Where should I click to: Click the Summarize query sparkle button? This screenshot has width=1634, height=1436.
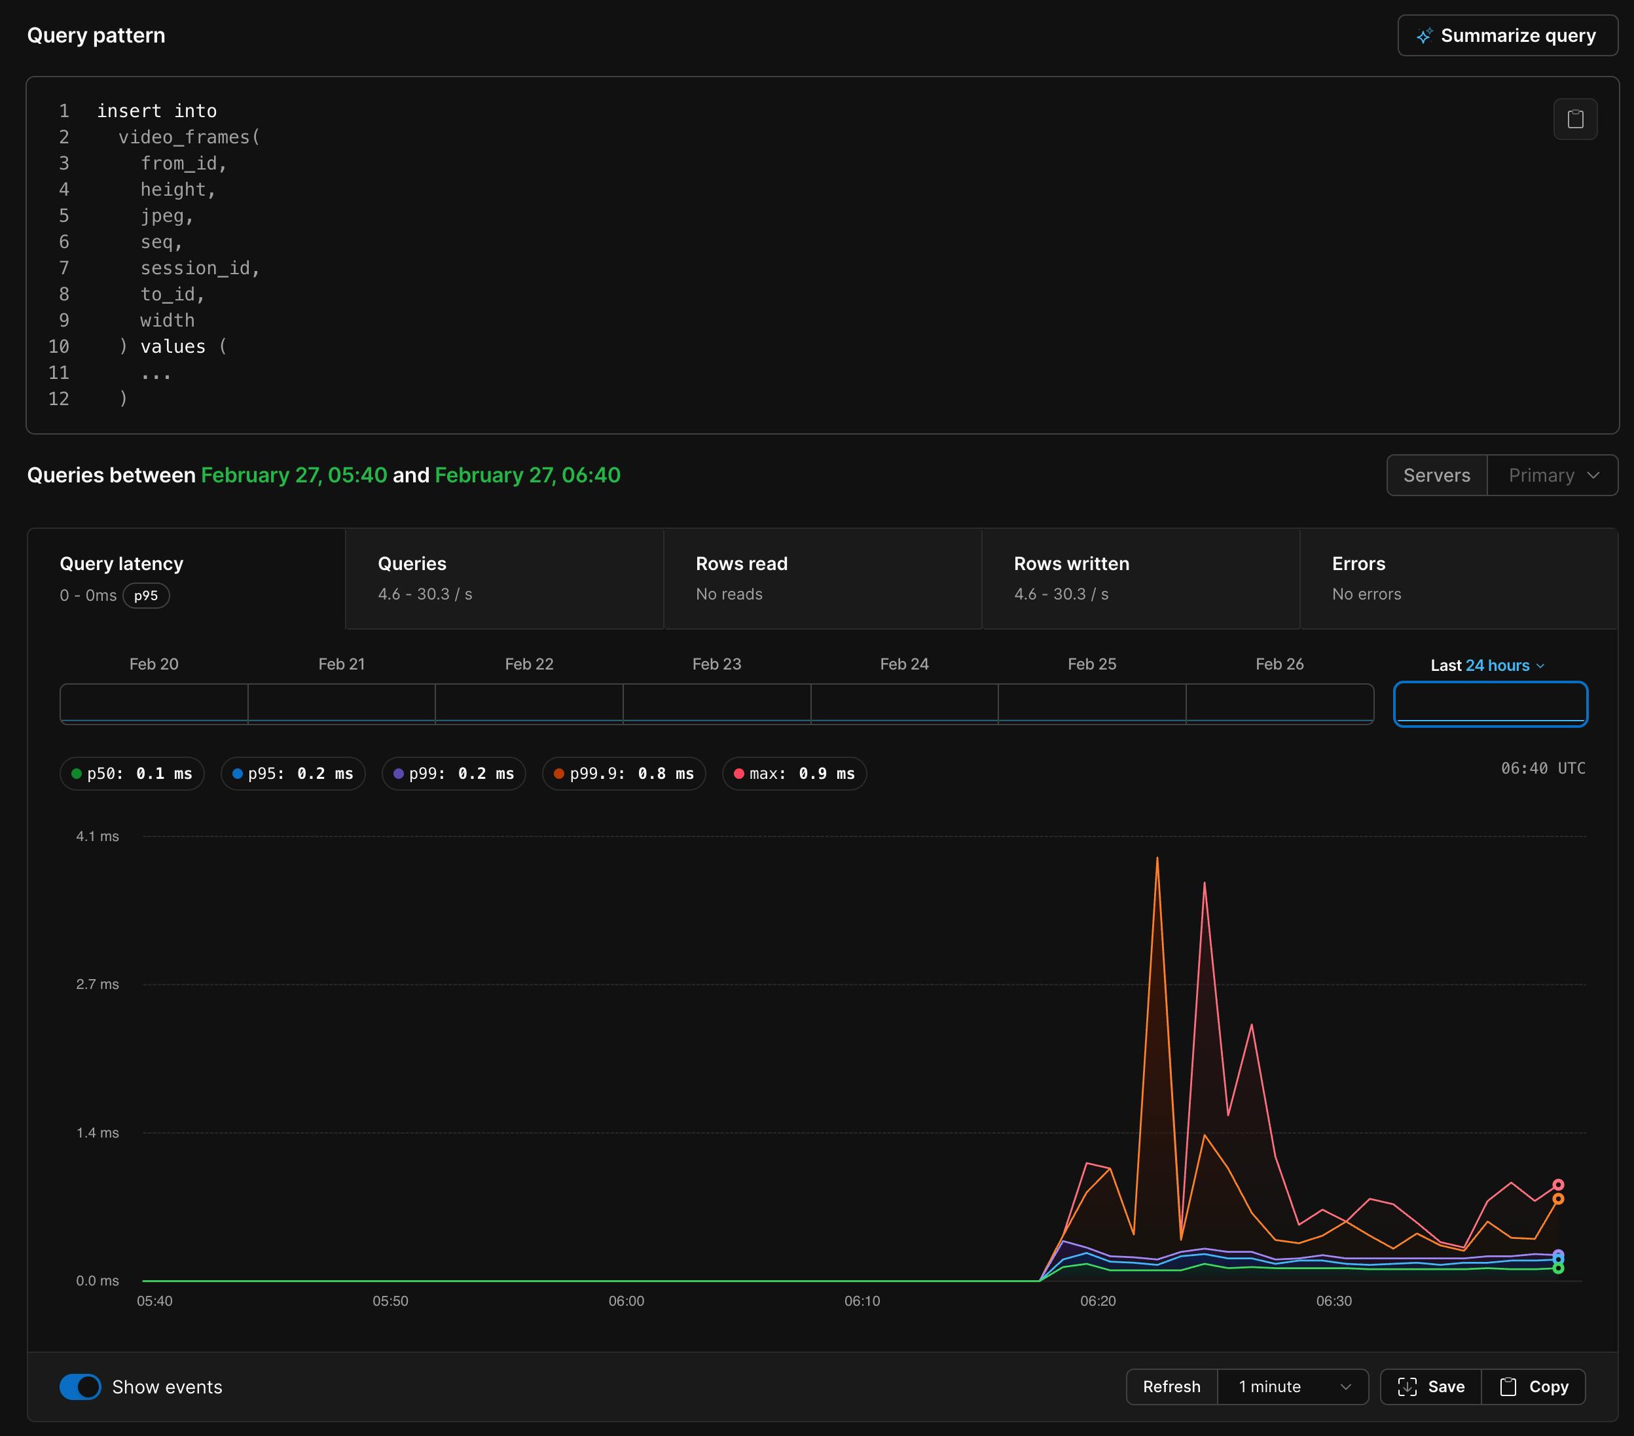(1507, 36)
